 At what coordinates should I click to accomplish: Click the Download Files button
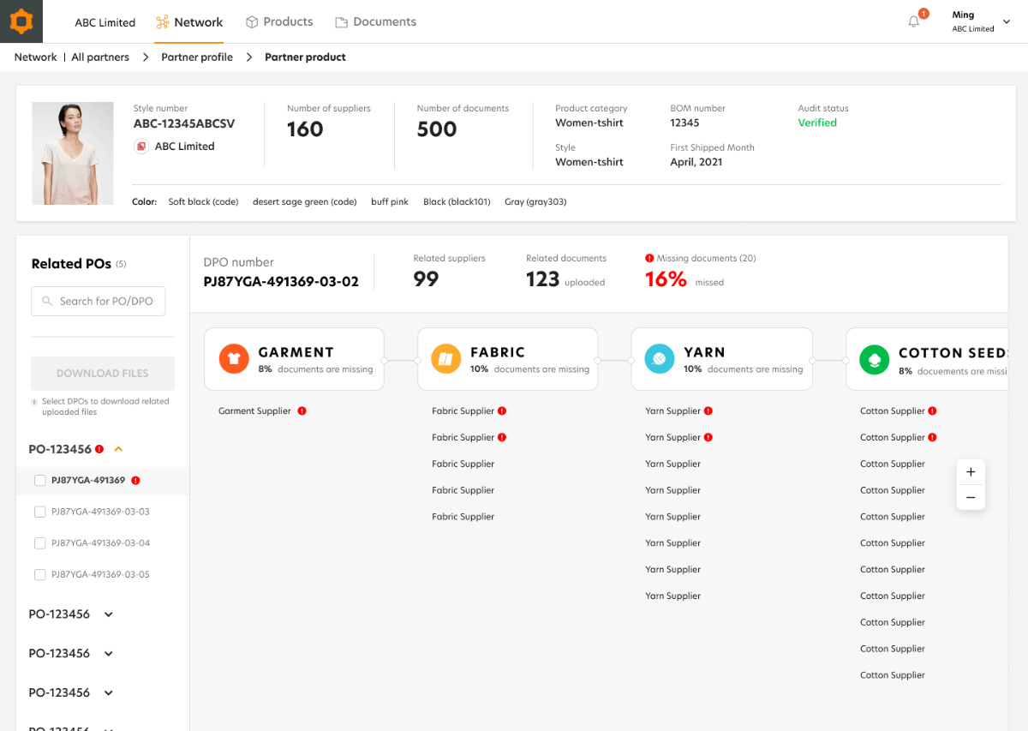coord(103,374)
